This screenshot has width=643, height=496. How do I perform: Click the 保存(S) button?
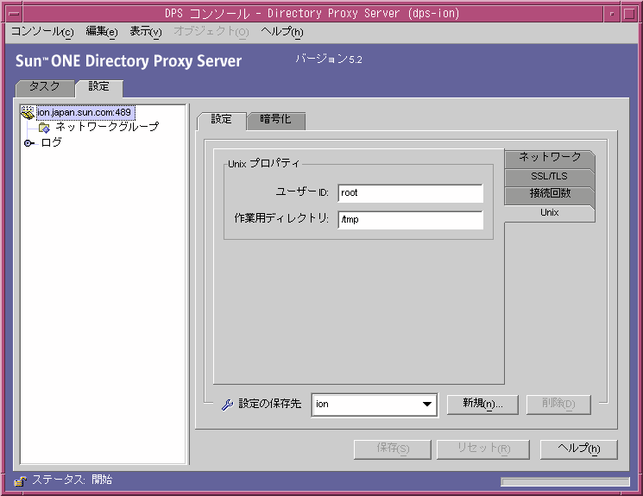(x=393, y=449)
